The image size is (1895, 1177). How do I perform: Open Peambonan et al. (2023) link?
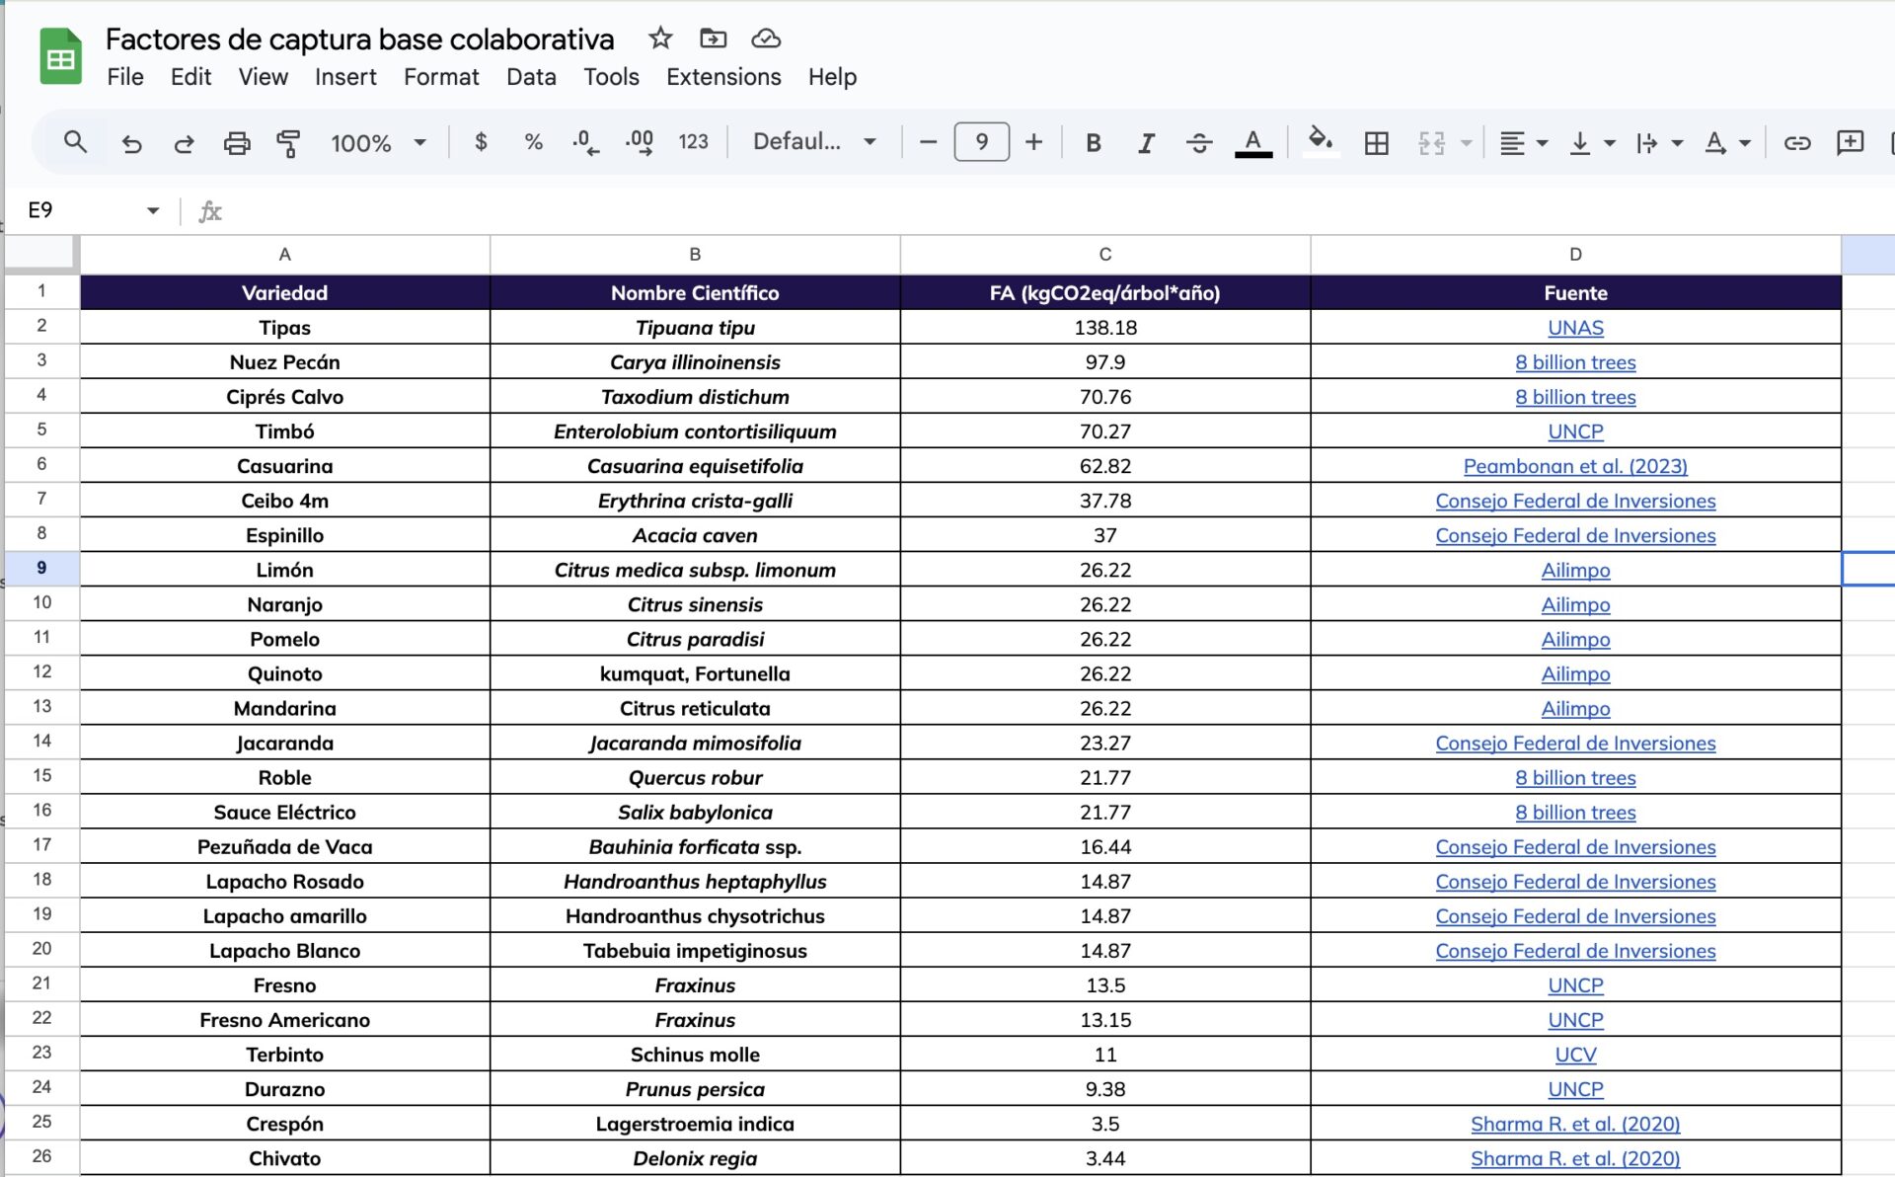[x=1575, y=466]
